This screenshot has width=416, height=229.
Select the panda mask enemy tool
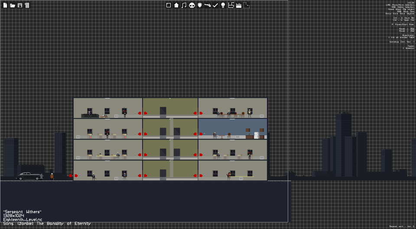(192, 5)
